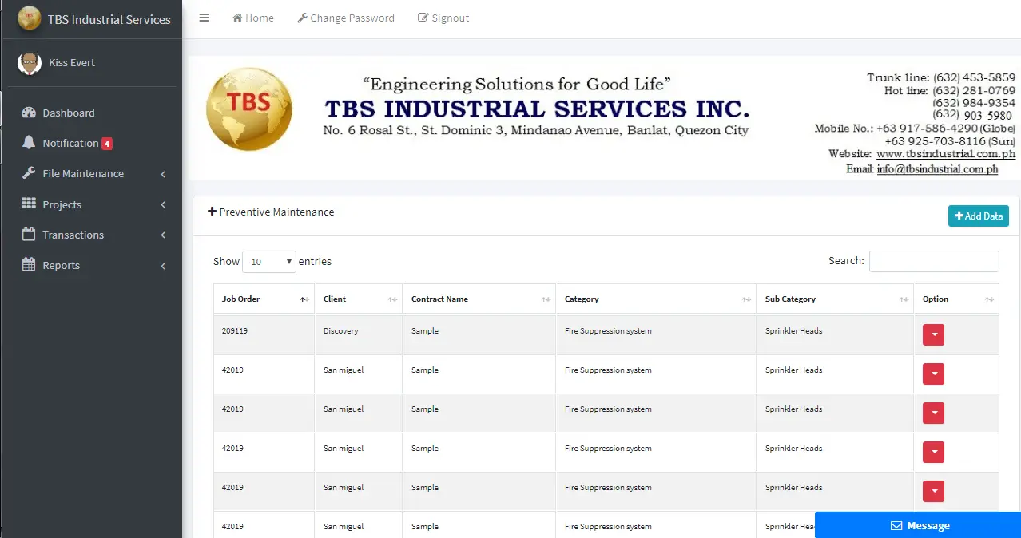Expand the Reports sidebar menu
This screenshot has width=1021, height=538.
pos(91,265)
